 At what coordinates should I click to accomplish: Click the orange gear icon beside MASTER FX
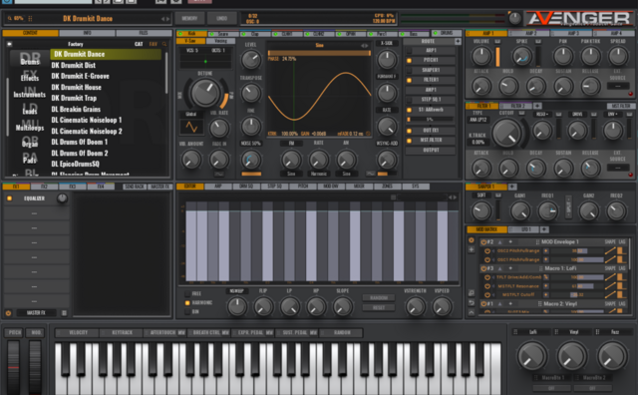tap(8, 313)
